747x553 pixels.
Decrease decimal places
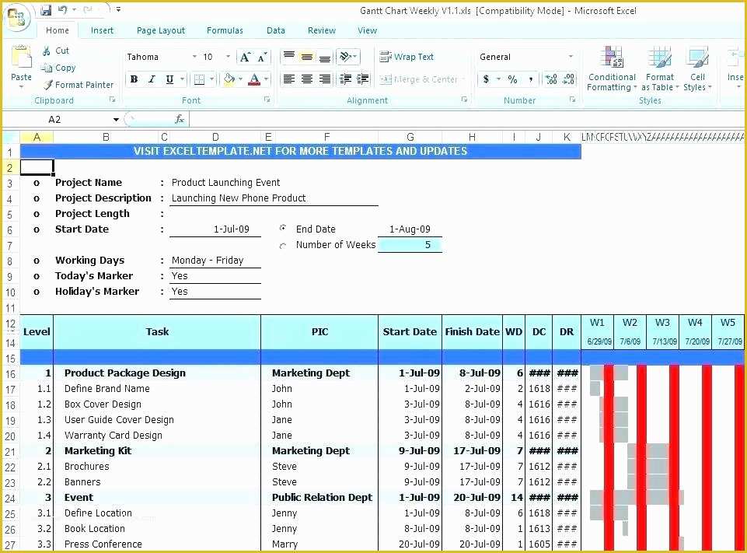pyautogui.click(x=569, y=79)
